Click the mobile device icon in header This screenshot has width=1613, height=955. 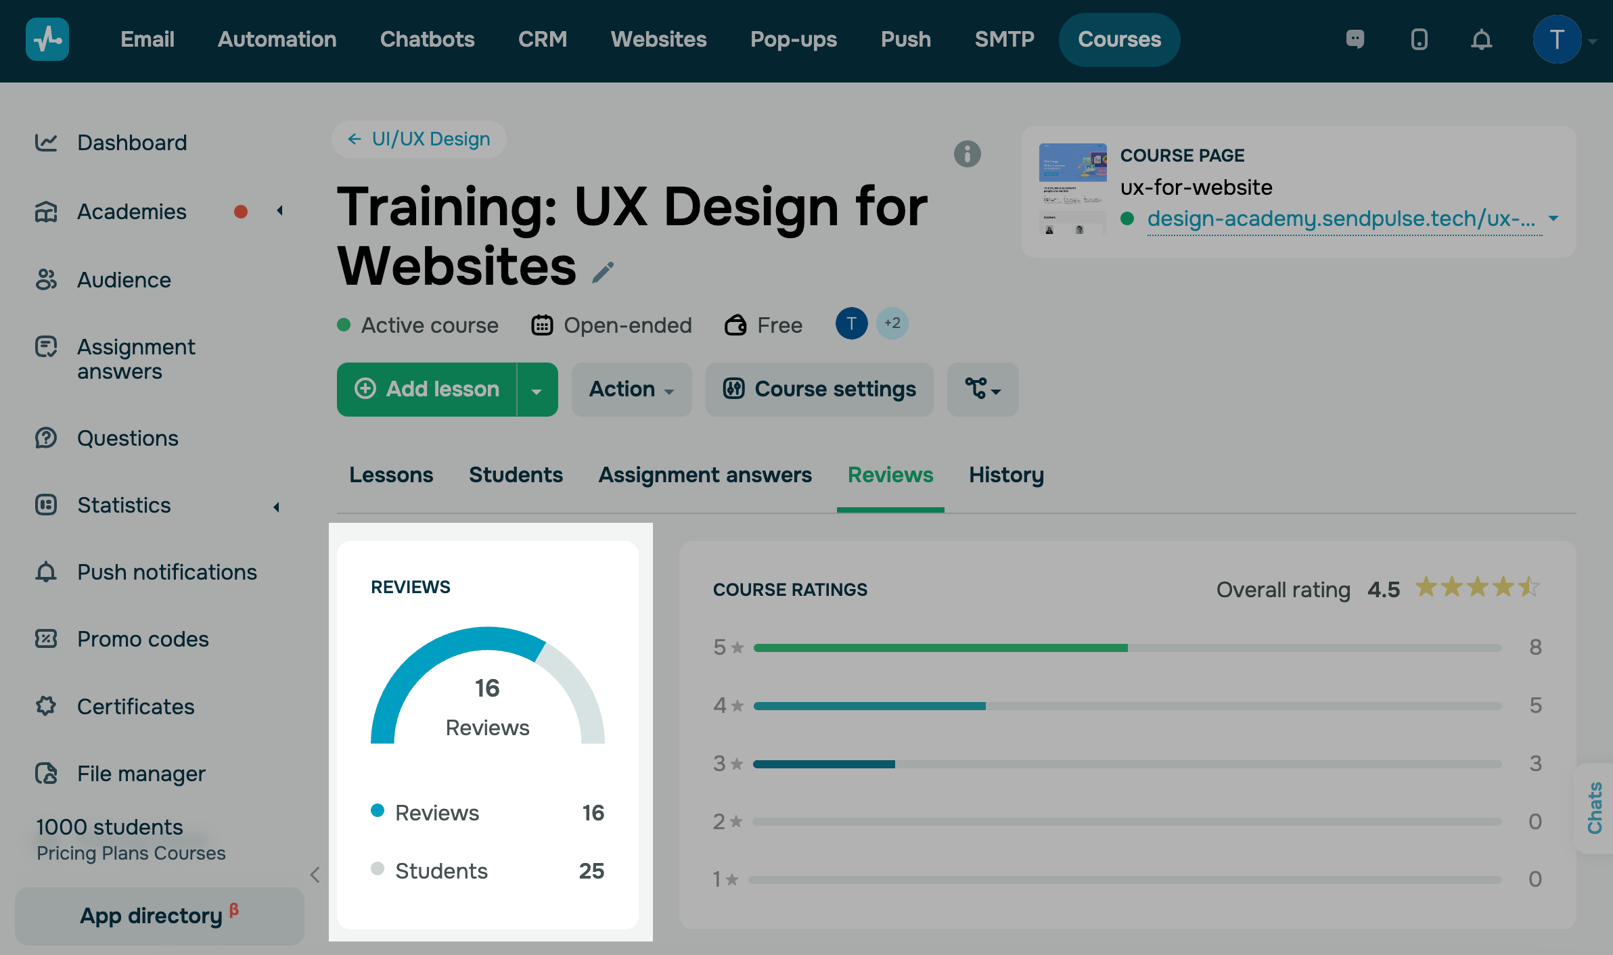pos(1419,40)
